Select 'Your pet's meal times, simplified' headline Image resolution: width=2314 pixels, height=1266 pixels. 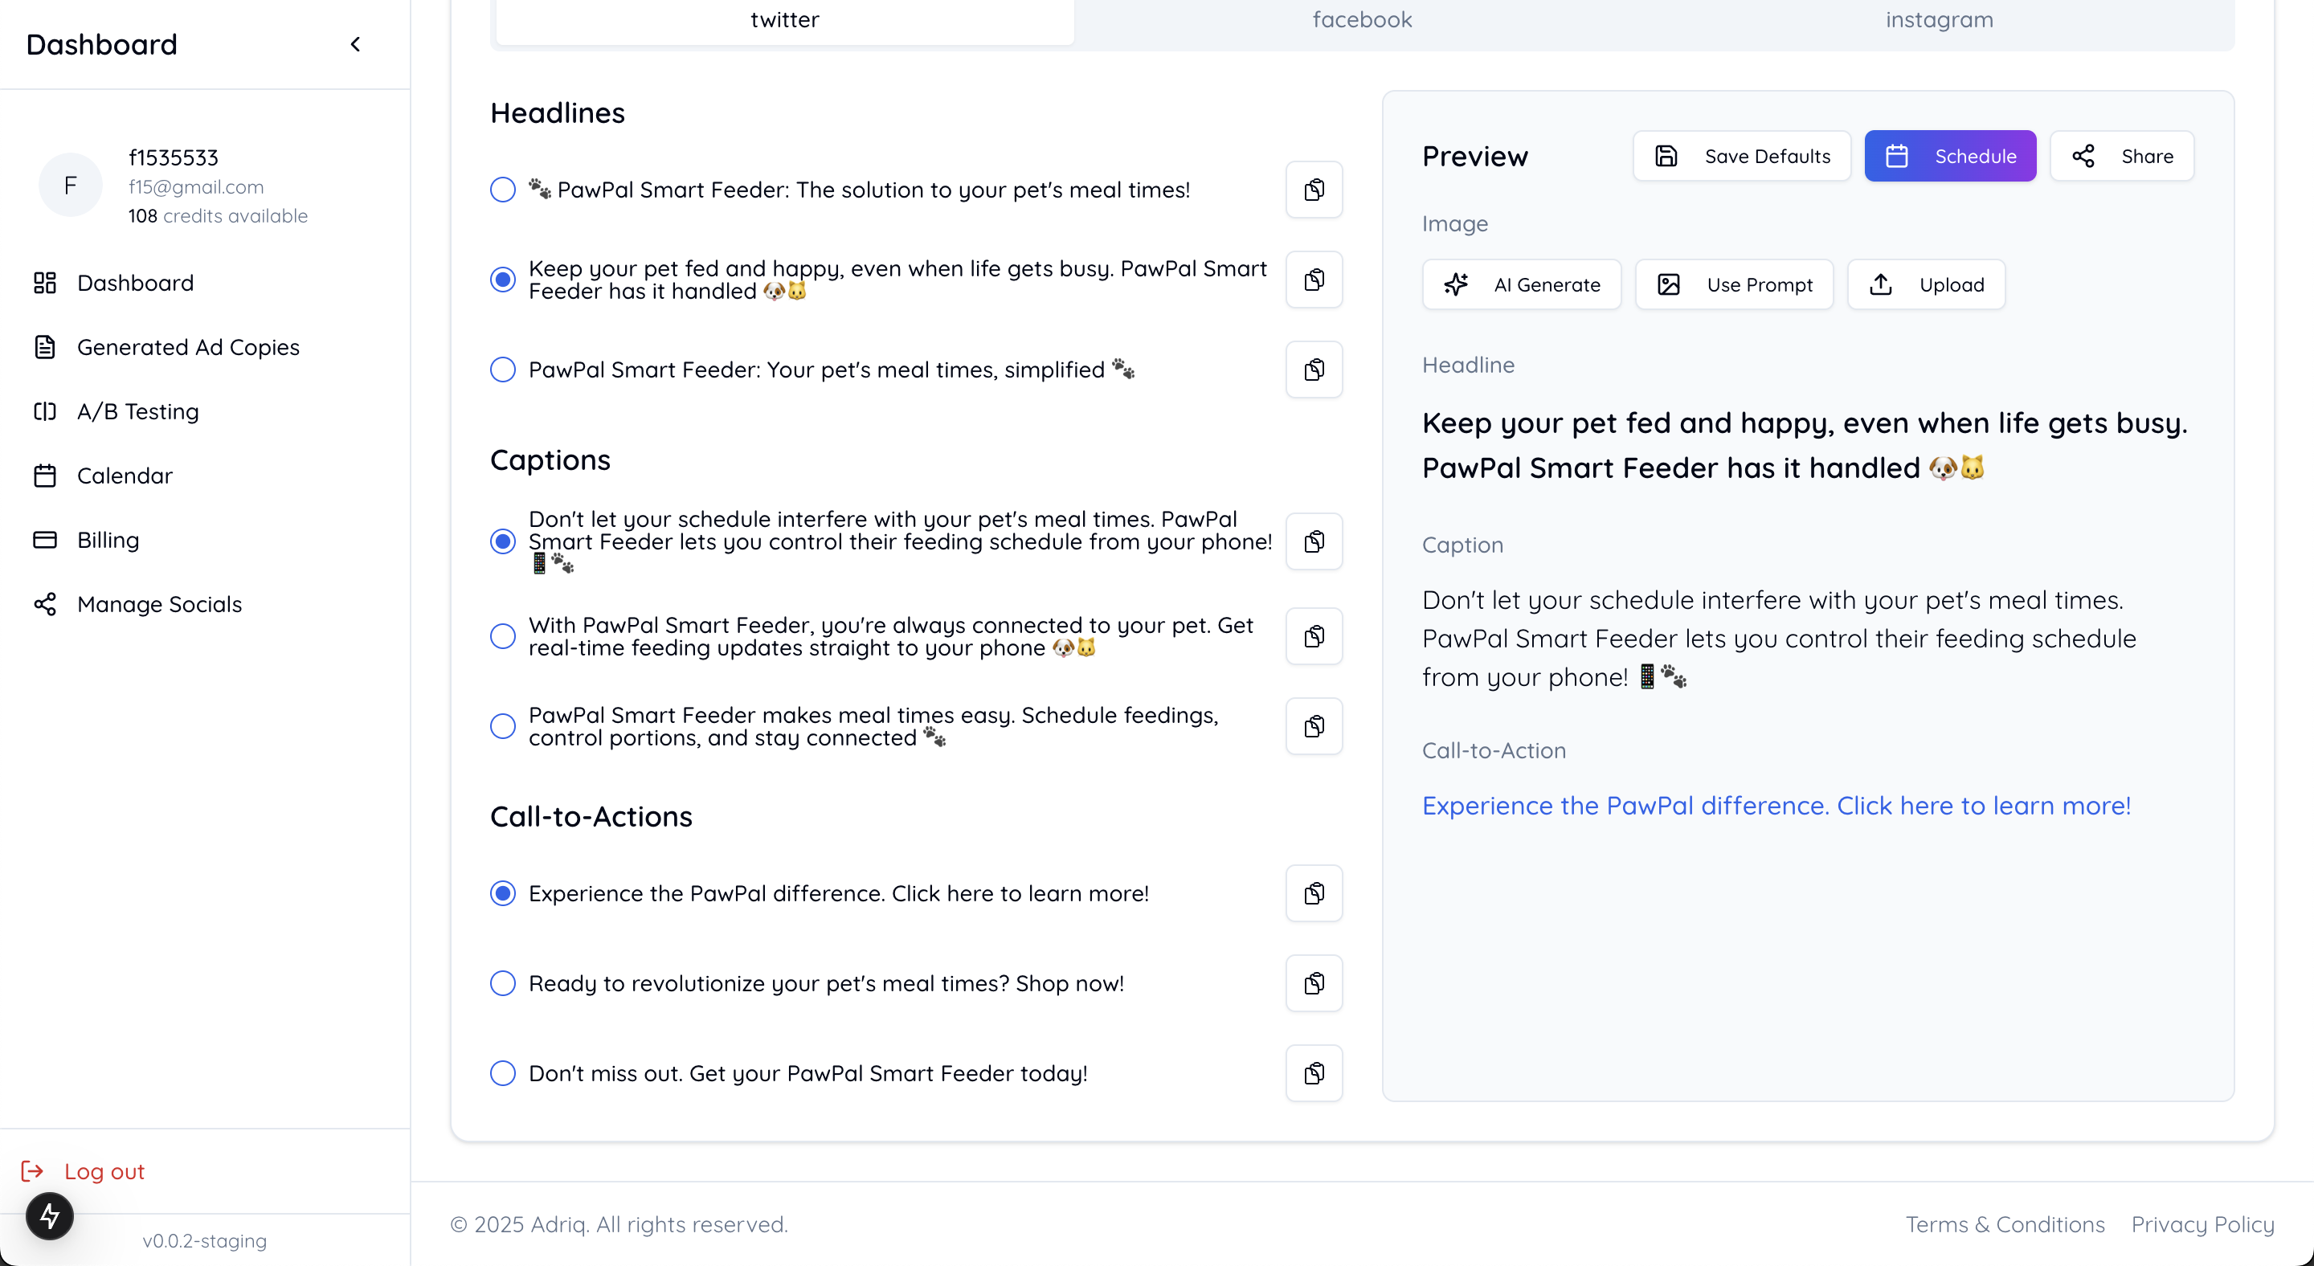pyautogui.click(x=503, y=369)
